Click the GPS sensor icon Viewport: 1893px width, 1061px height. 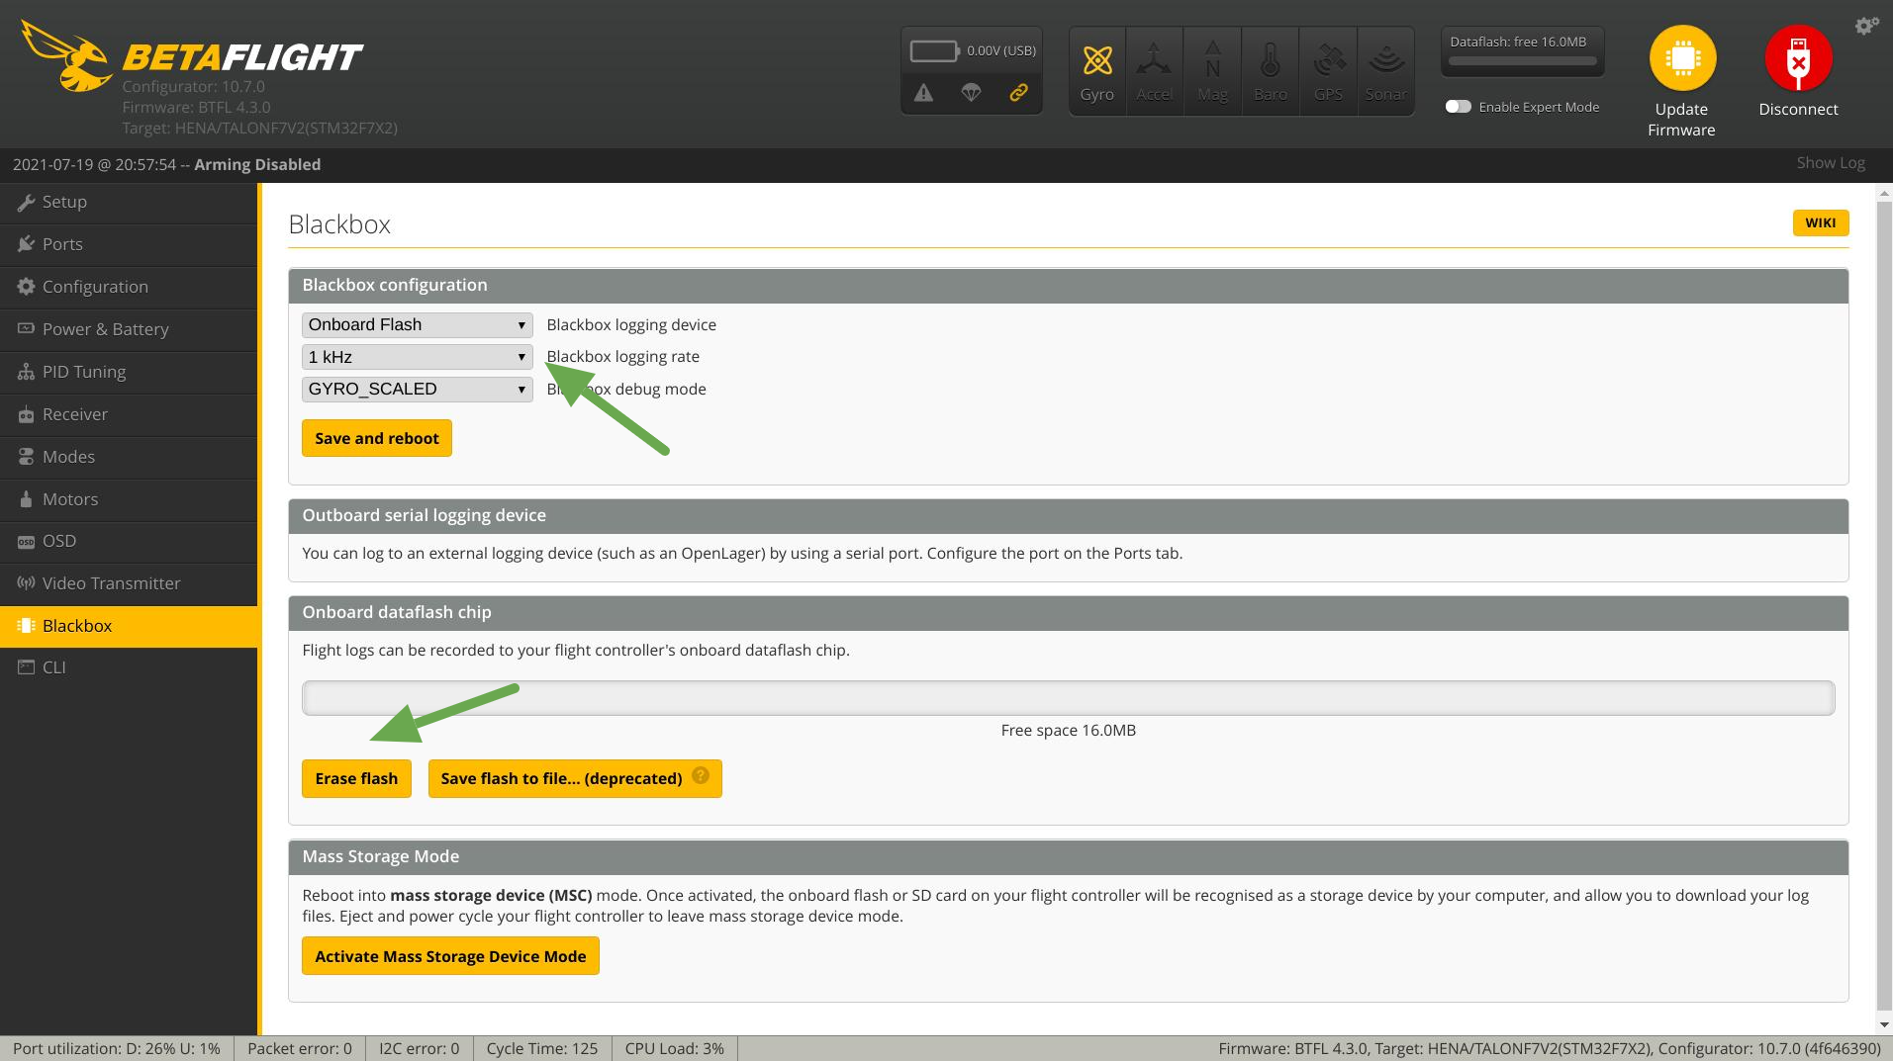click(x=1328, y=61)
